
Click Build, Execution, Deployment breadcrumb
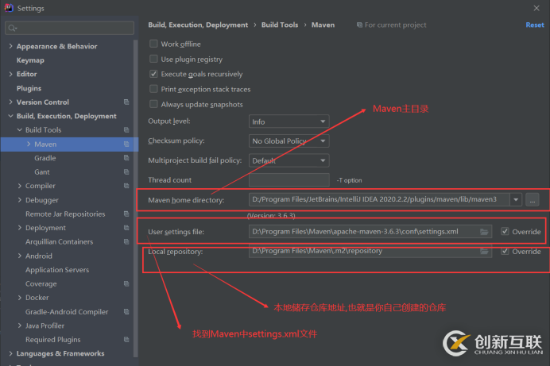pos(198,25)
